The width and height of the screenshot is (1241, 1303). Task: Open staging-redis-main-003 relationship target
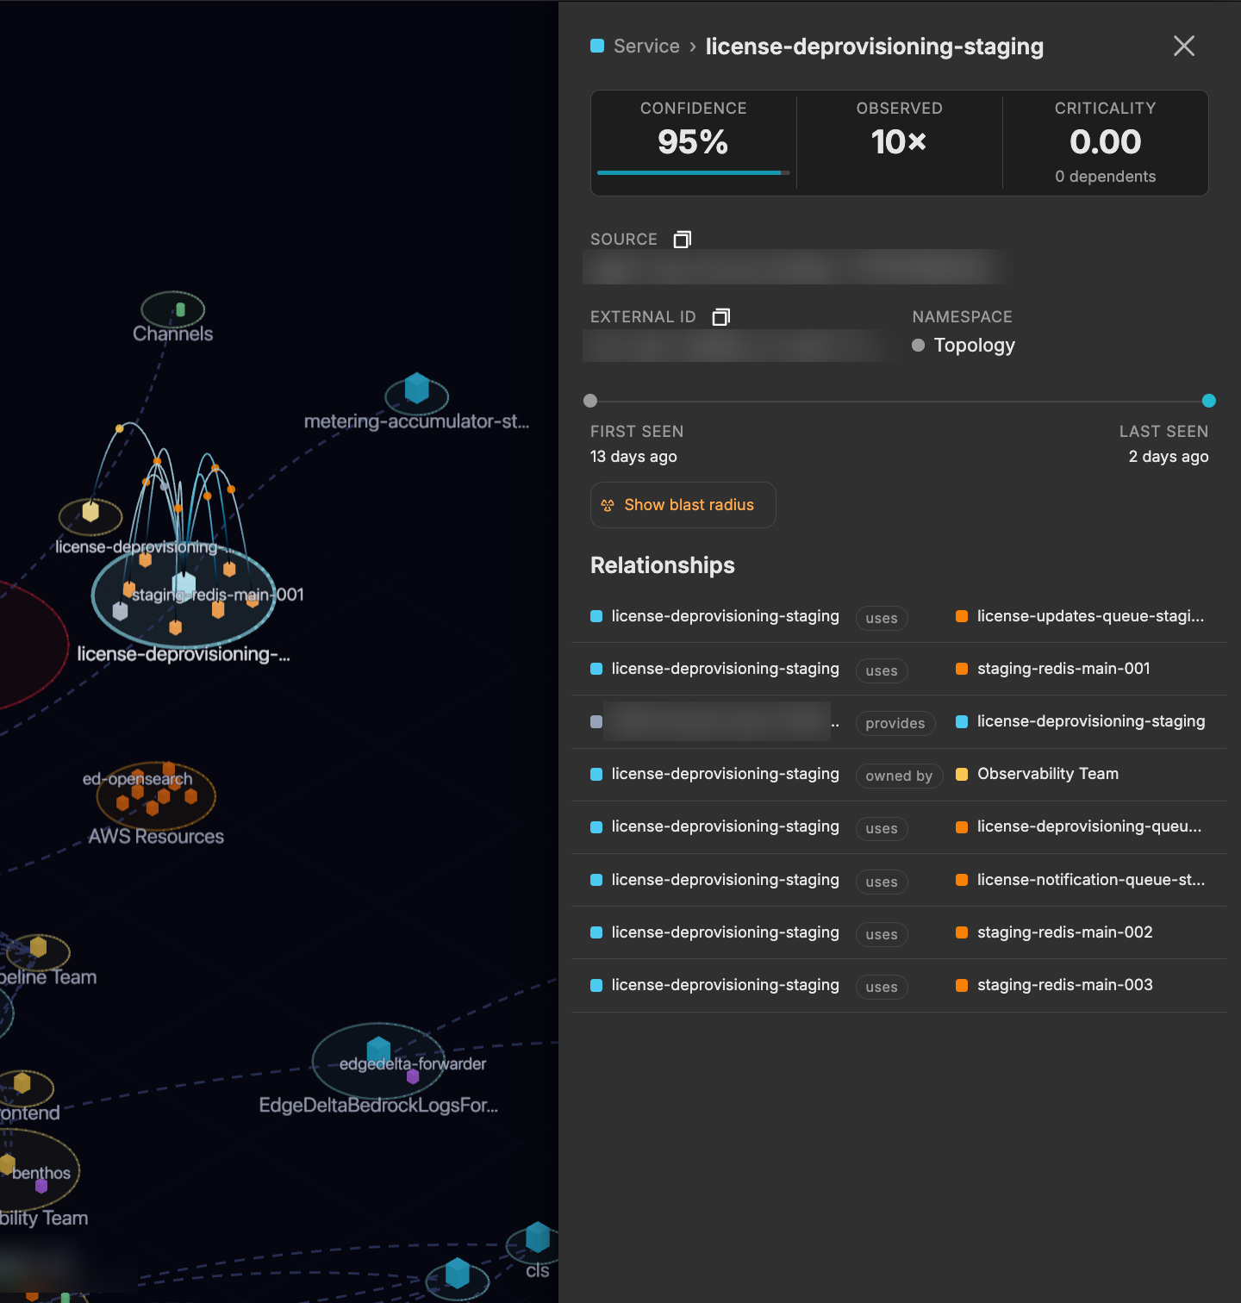(1064, 985)
